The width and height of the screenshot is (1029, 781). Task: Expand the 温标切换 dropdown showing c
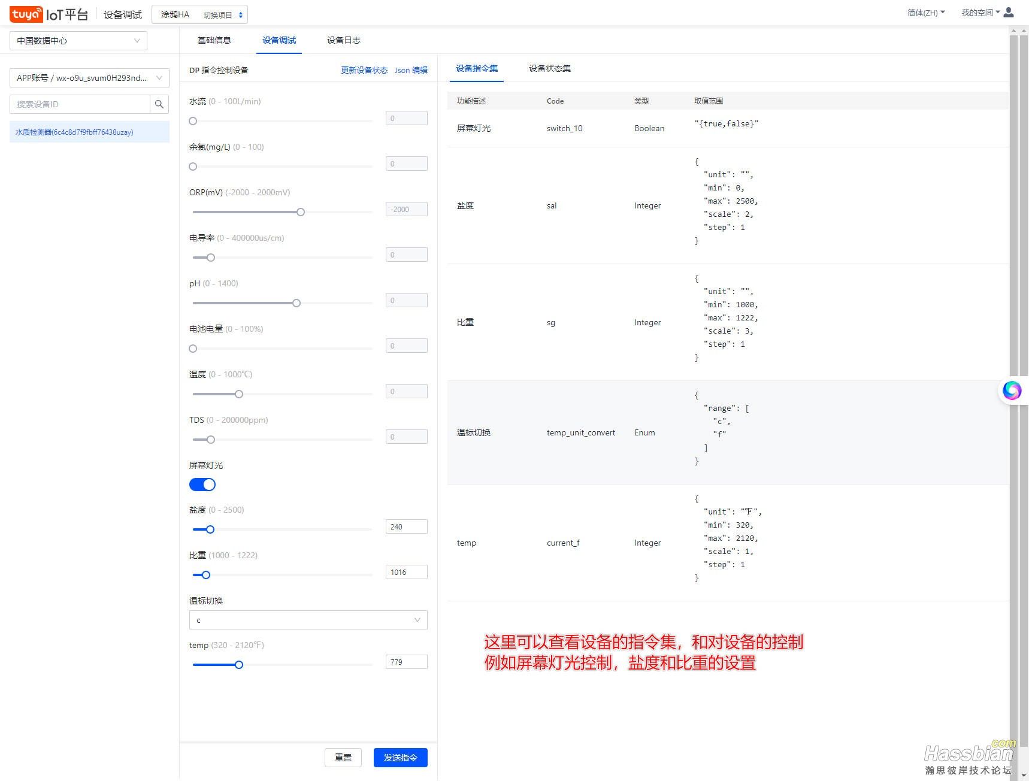click(x=308, y=620)
